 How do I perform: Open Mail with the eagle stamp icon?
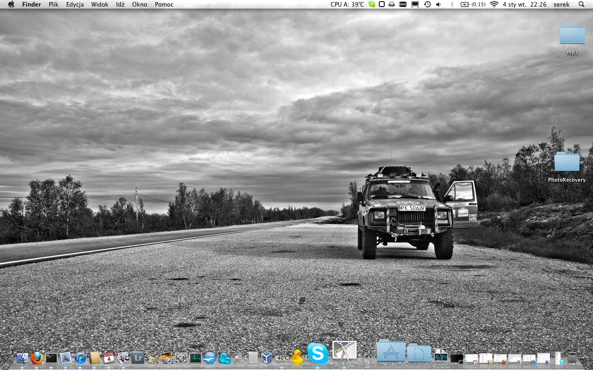click(x=66, y=358)
